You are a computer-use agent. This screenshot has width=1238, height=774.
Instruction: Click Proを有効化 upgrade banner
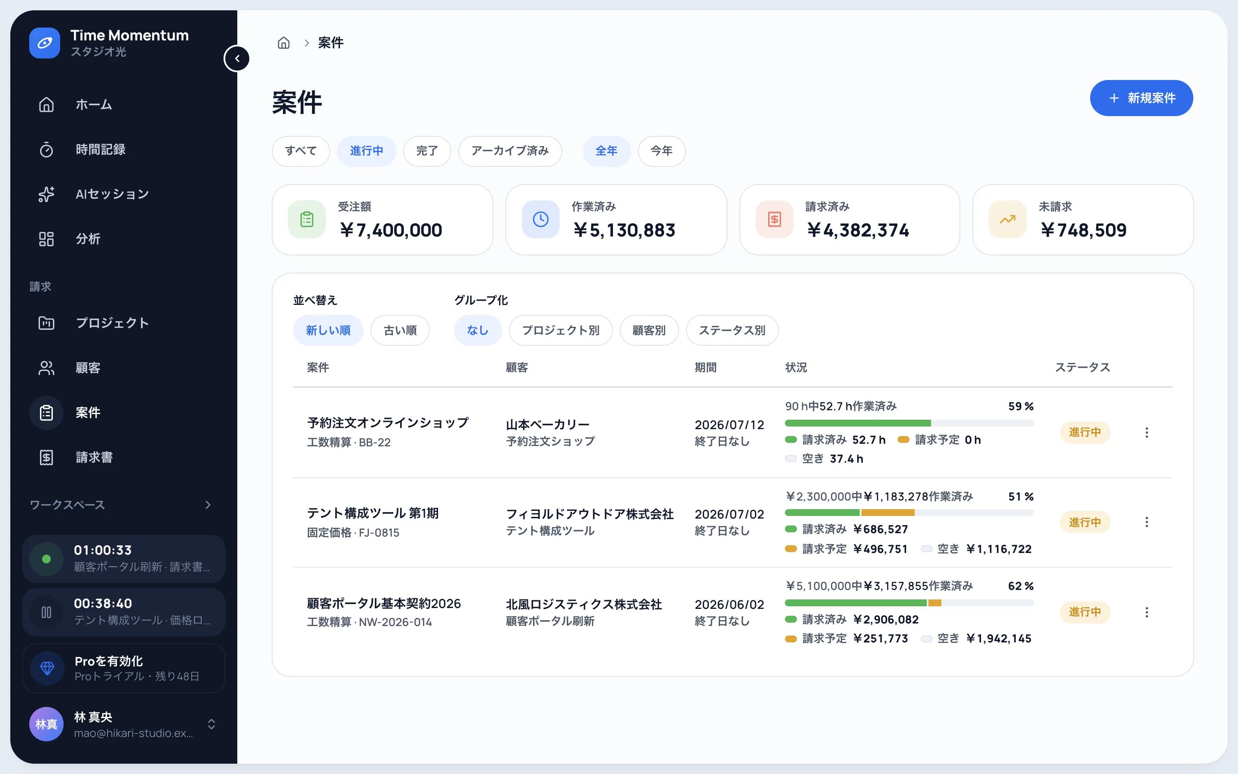click(x=123, y=668)
